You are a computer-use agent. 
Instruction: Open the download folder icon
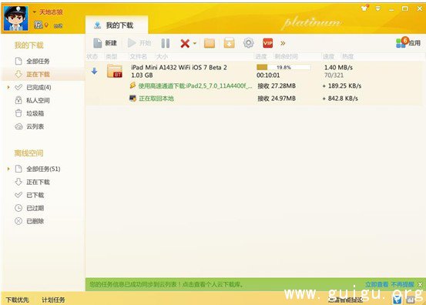pos(210,43)
